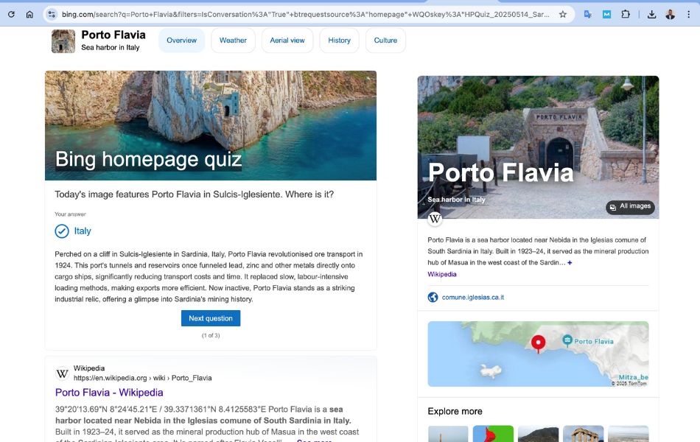Go to the browser home page icon
This screenshot has width=700, height=442.
click(x=29, y=14)
